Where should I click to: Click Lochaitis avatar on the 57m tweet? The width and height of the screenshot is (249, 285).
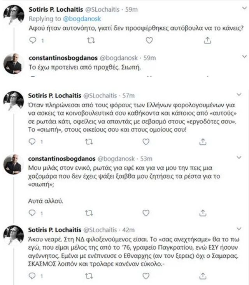15,100
